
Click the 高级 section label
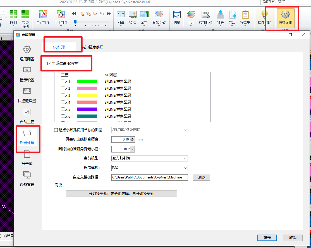pyautogui.click(x=58, y=185)
